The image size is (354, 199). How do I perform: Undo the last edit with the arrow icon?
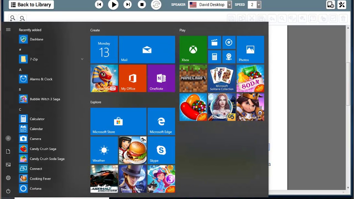272,18
